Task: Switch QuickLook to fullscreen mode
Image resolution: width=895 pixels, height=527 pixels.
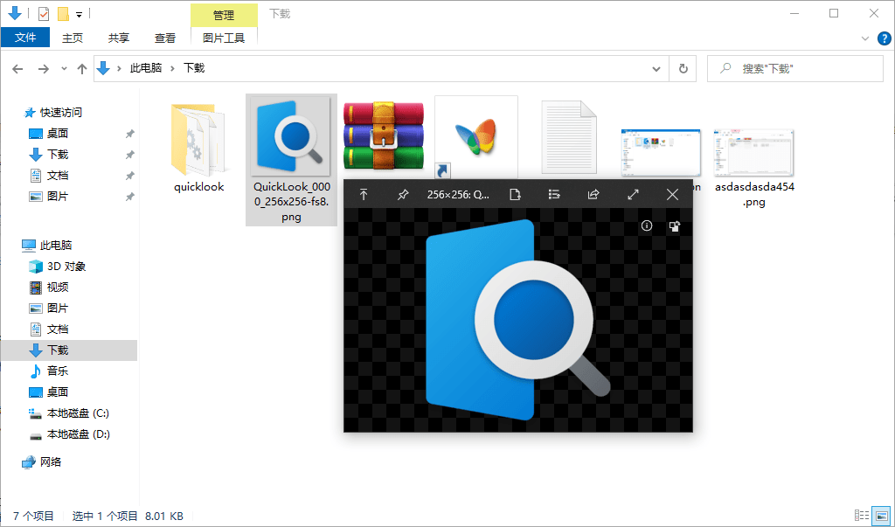Action: 633,194
